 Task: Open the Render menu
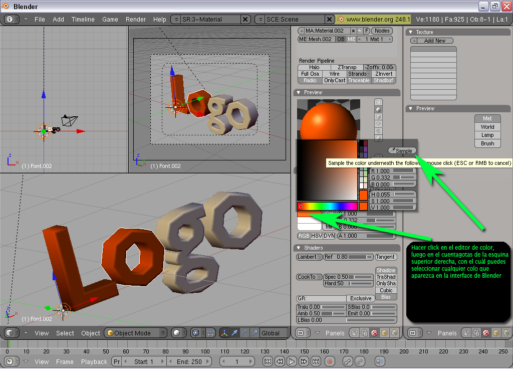pyautogui.click(x=135, y=20)
